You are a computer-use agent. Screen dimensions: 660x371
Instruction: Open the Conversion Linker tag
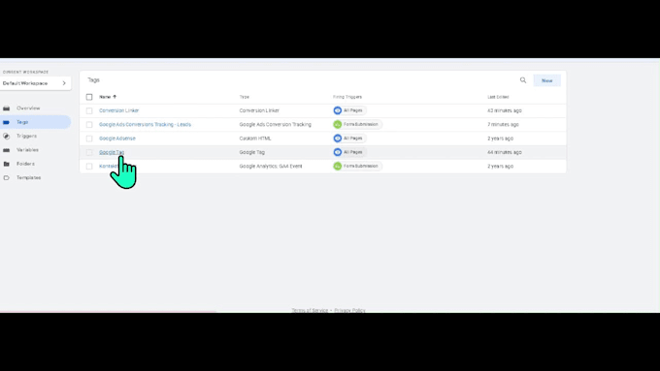[x=118, y=110]
